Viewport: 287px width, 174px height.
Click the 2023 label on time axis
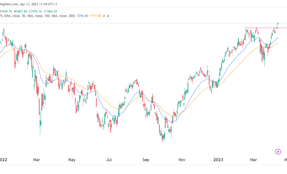(x=218, y=160)
